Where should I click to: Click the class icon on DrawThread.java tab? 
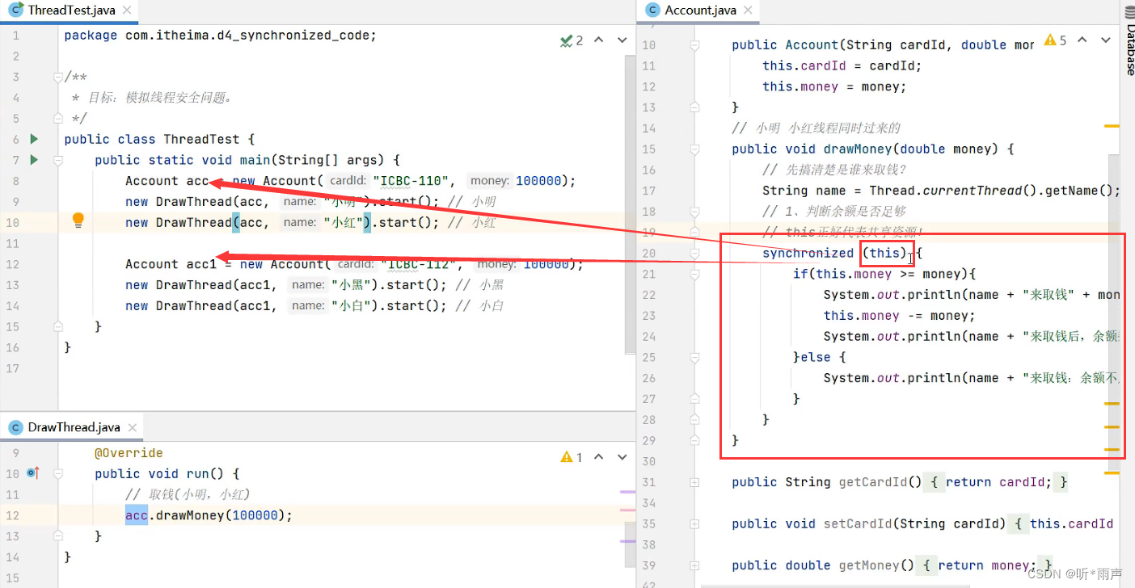click(x=15, y=427)
